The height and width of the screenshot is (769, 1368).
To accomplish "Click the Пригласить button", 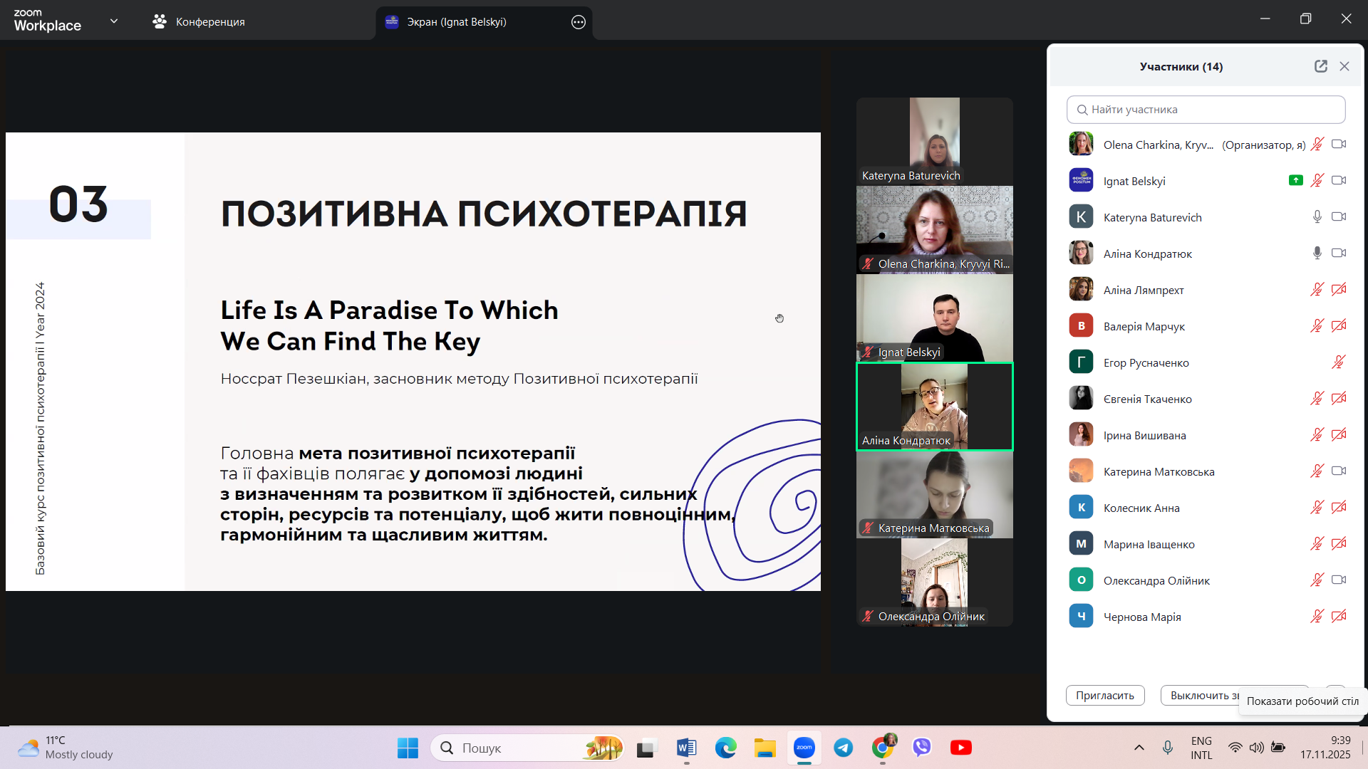I will coord(1105,696).
